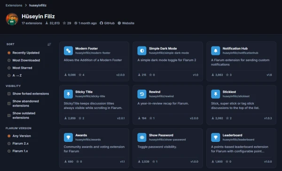Screen dimensions: 282x171
Task: Click the GitHub logo icon
Action: 102,23
